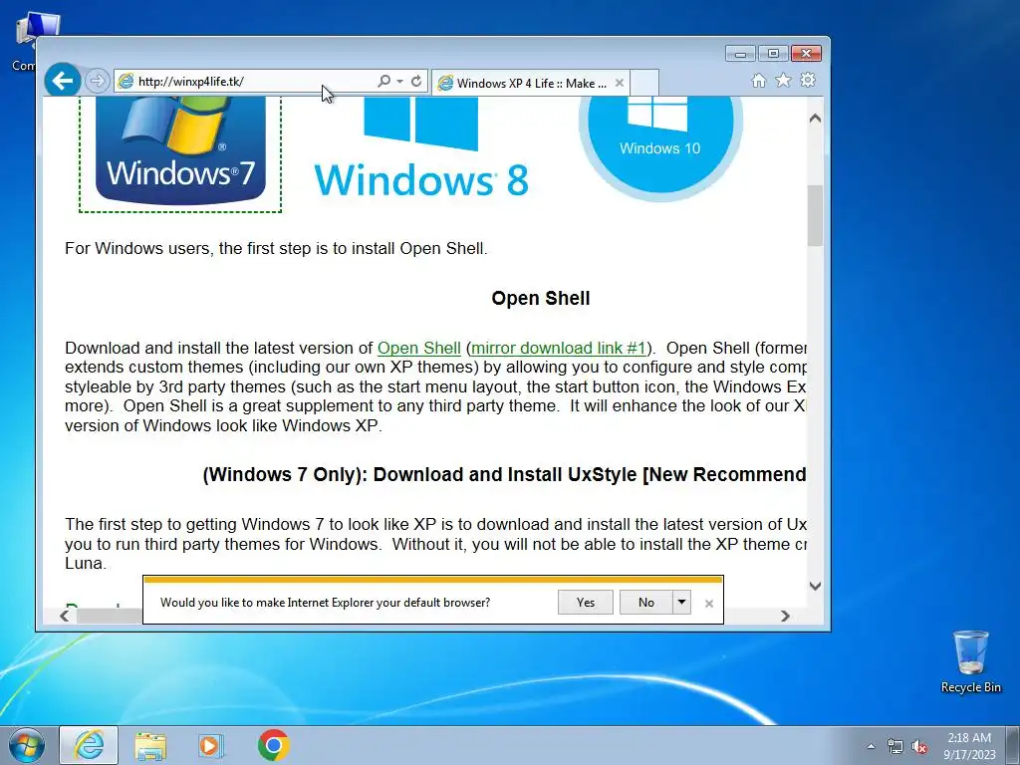Open Favorites star icon
This screenshot has width=1020, height=765.
(783, 80)
